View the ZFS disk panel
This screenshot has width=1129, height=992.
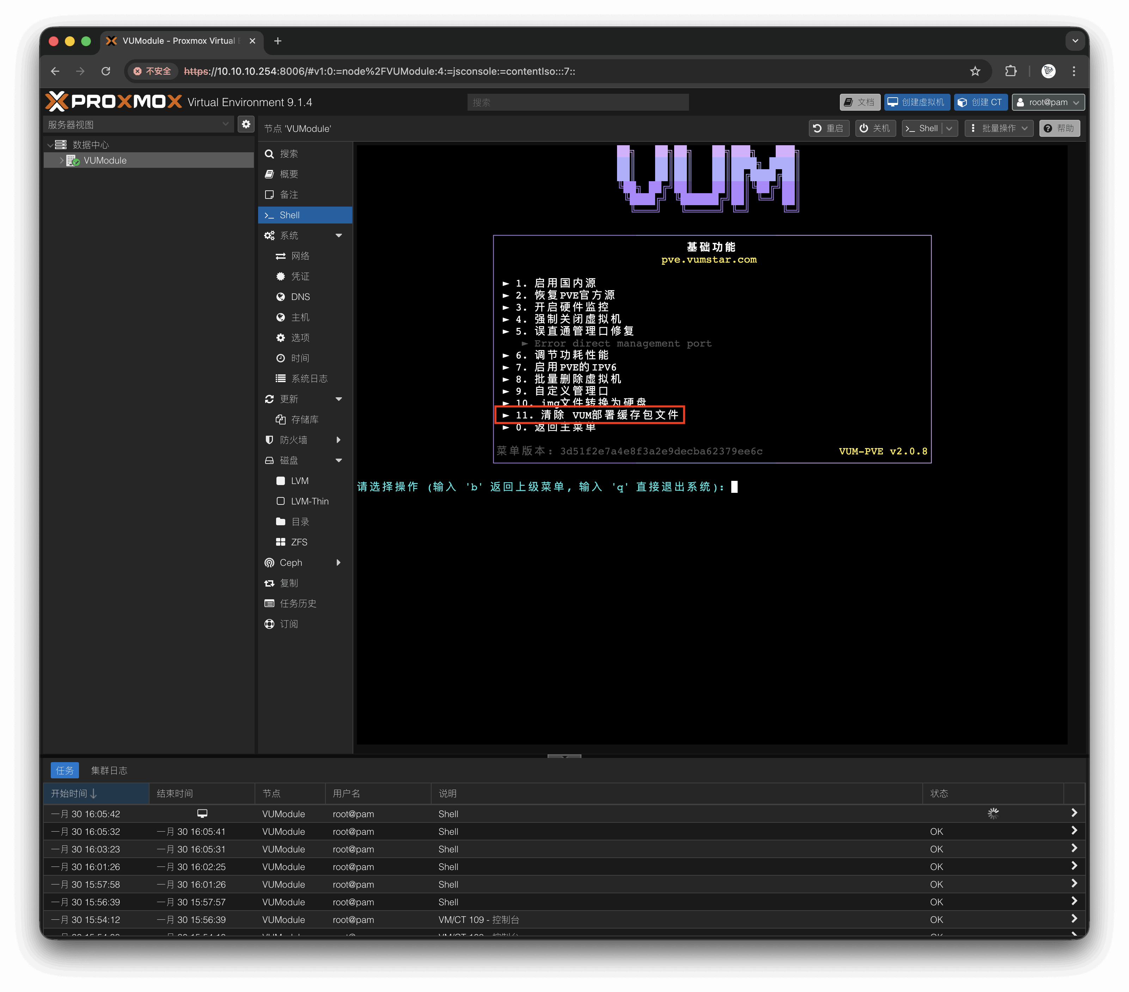click(299, 542)
